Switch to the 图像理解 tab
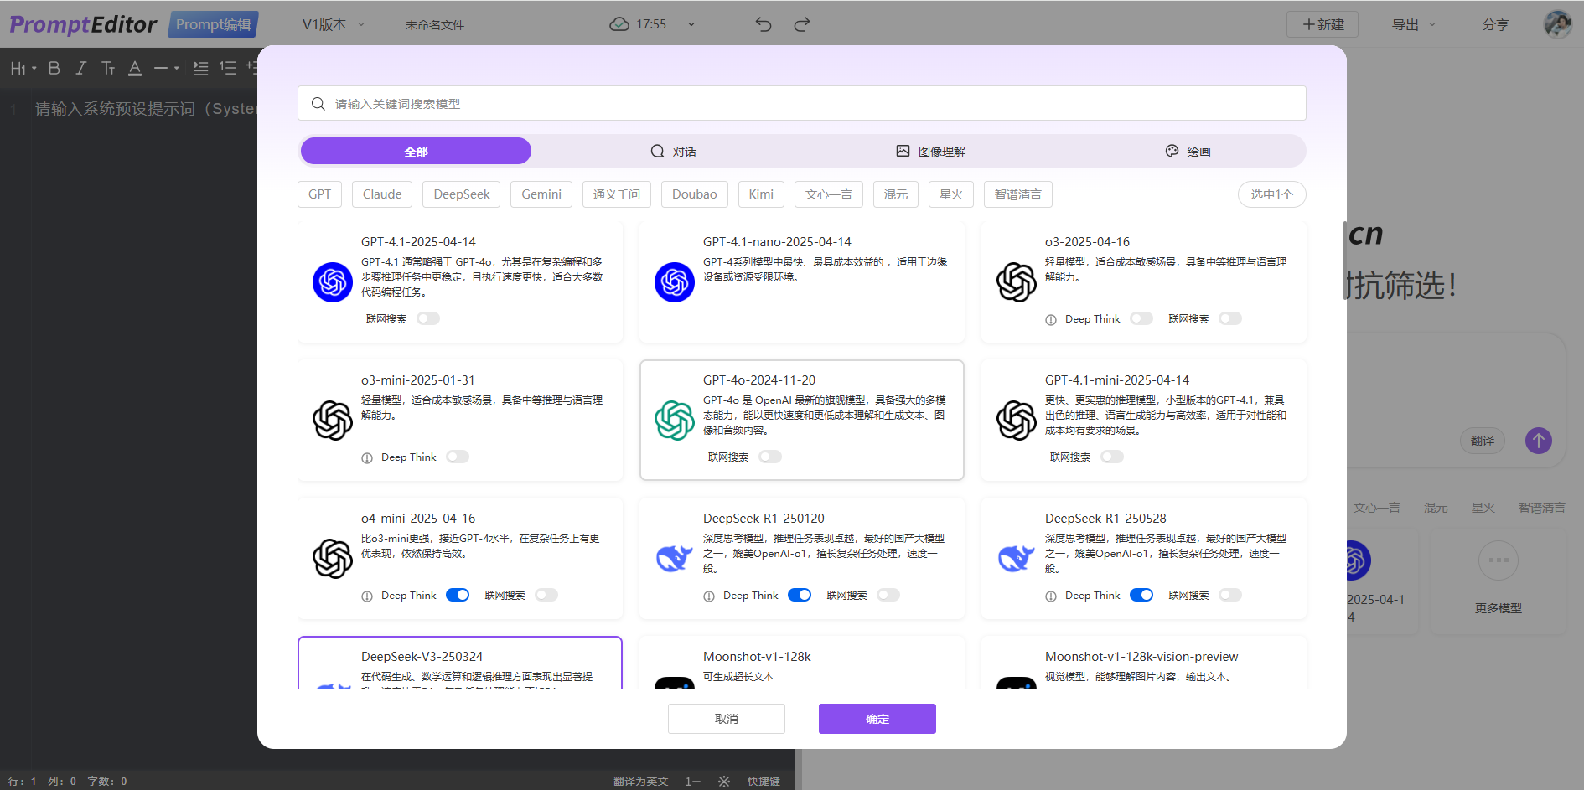Viewport: 1584px width, 790px height. [930, 152]
